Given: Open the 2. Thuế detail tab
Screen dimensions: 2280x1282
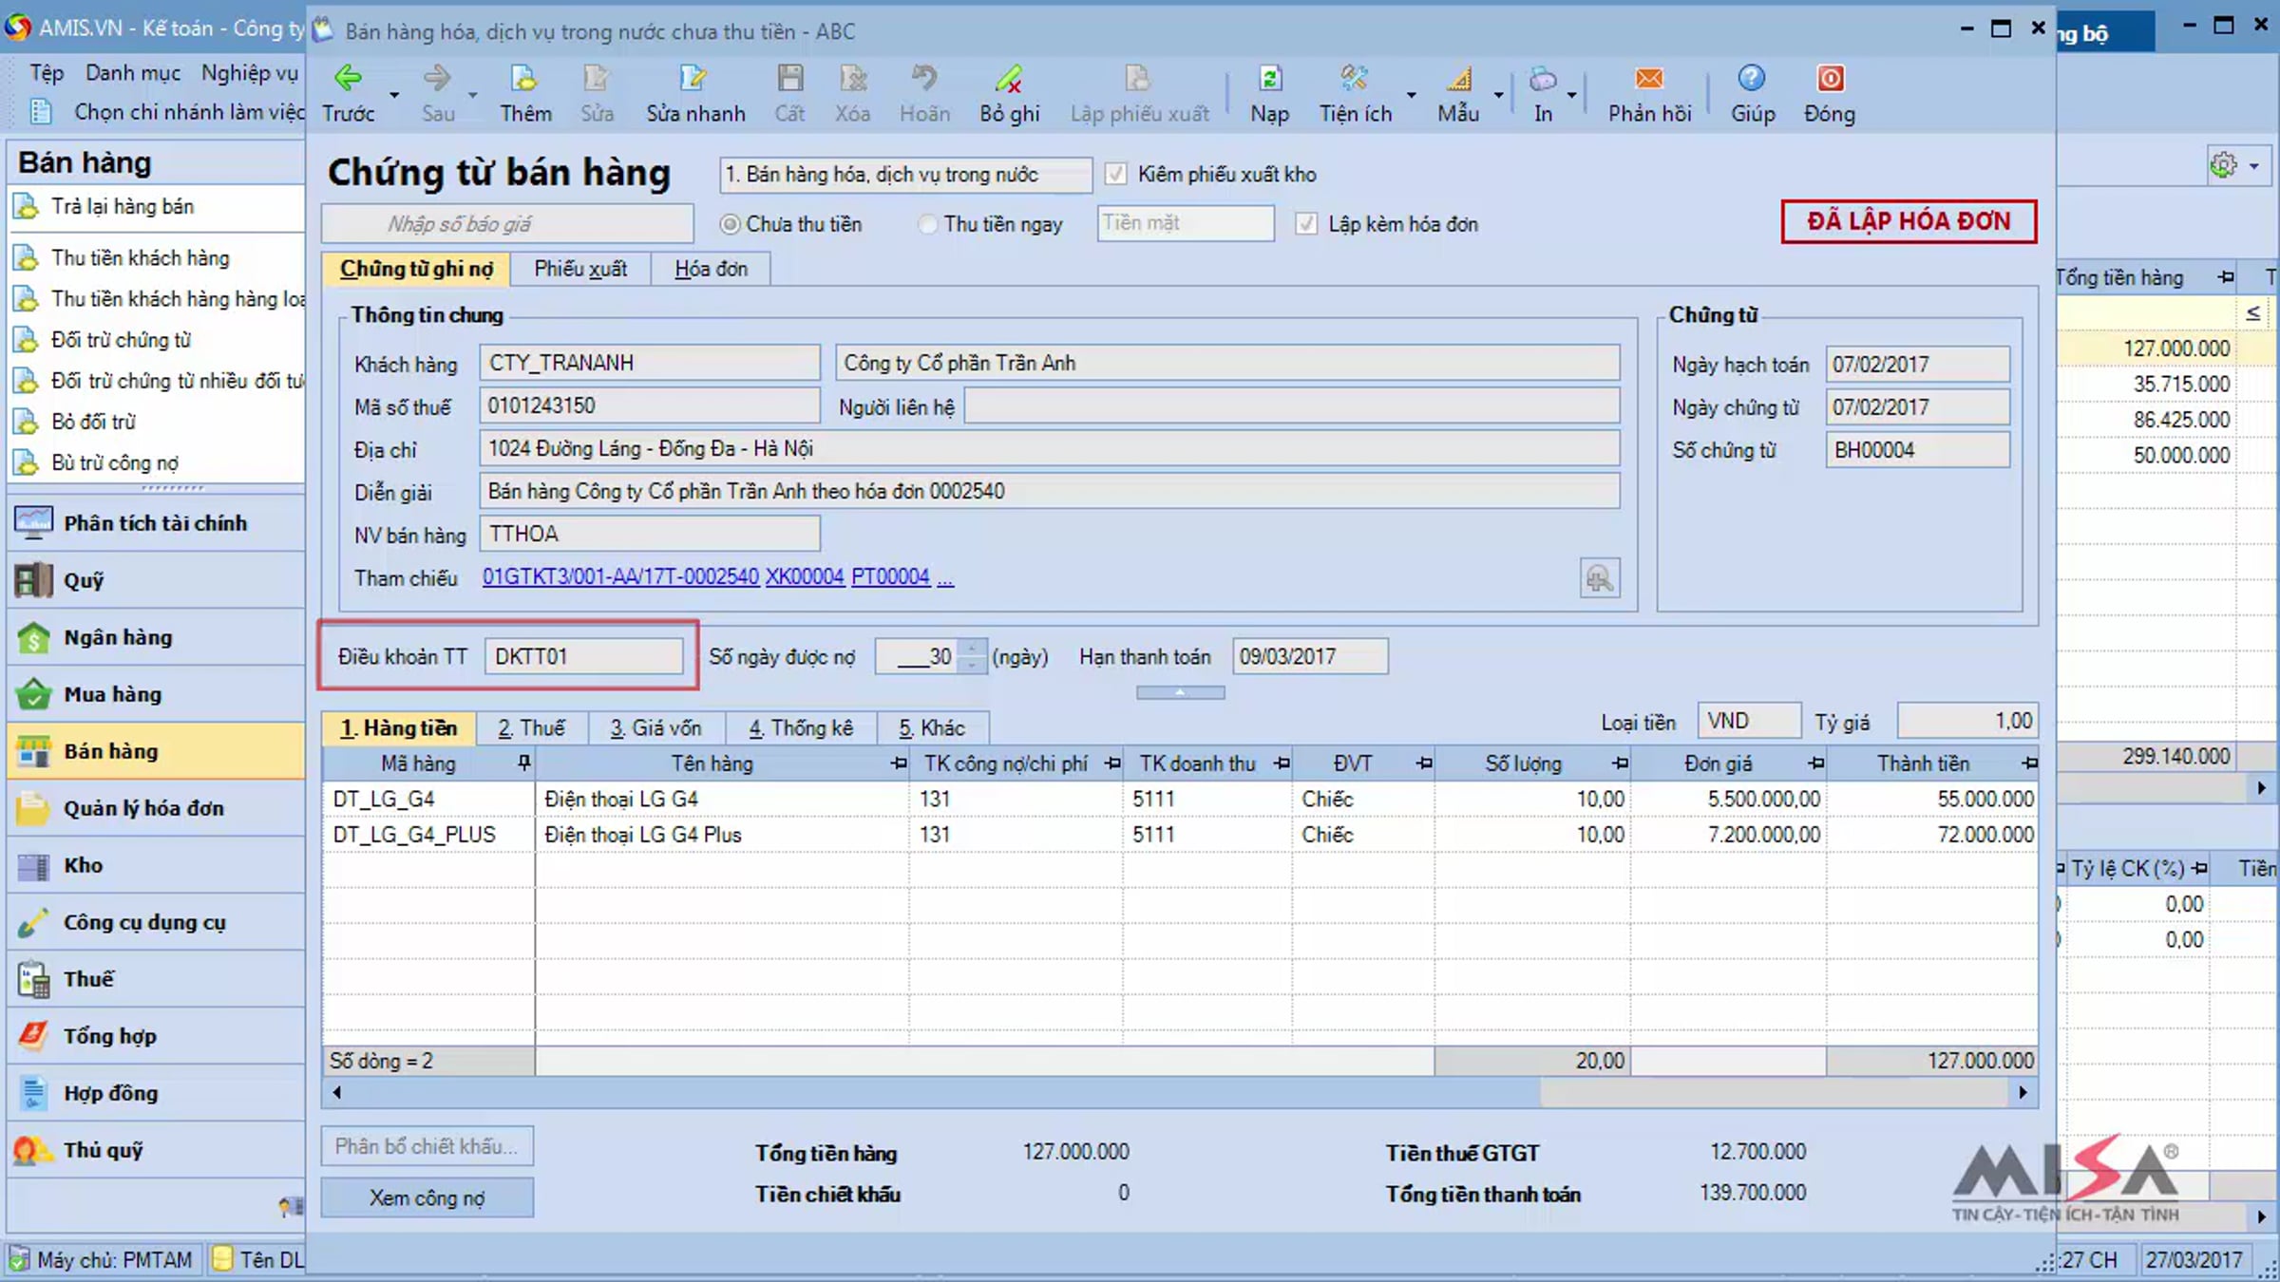Looking at the screenshot, I should tap(532, 728).
